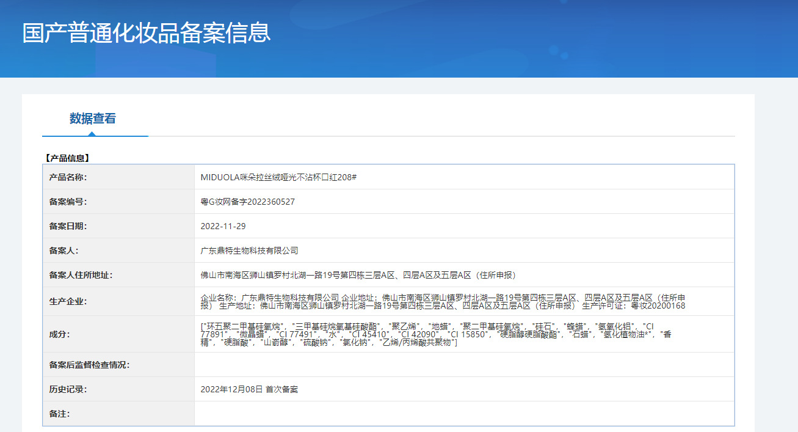The image size is (798, 432).
Task: Click product name MIDUOLA咪朵拉丝绒哑光不沾杯口红208#
Action: coord(278,177)
